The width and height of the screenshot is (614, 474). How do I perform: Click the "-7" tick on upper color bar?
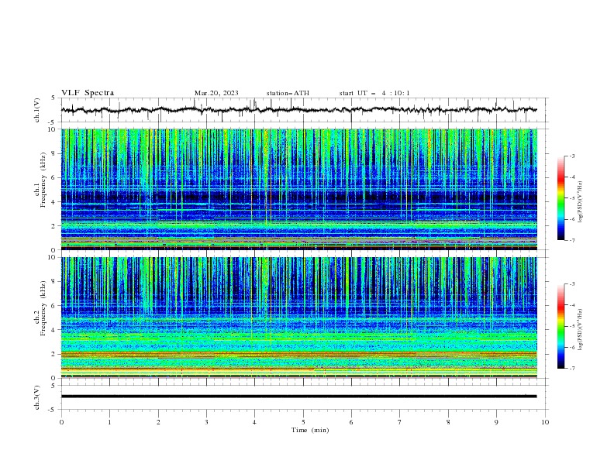coord(572,241)
